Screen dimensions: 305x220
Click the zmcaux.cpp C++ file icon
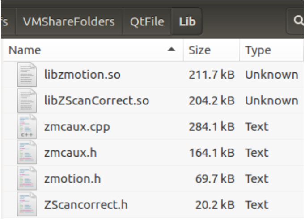[x=27, y=127]
